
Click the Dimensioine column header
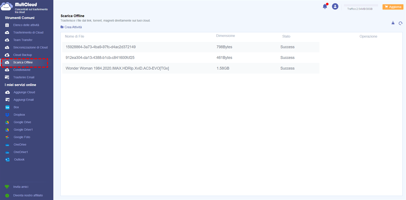pyautogui.click(x=226, y=36)
